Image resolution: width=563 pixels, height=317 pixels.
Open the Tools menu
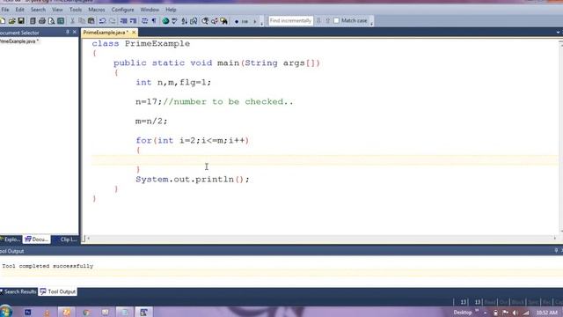coord(76,10)
